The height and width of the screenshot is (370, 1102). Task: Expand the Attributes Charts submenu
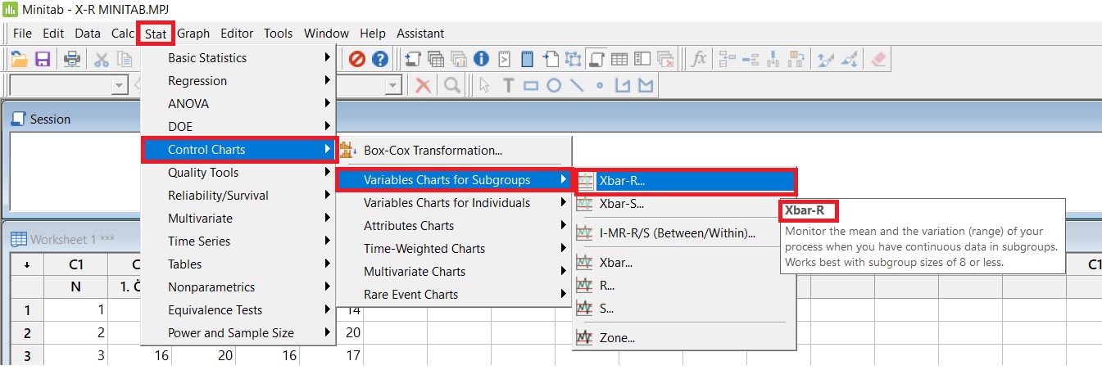click(454, 225)
